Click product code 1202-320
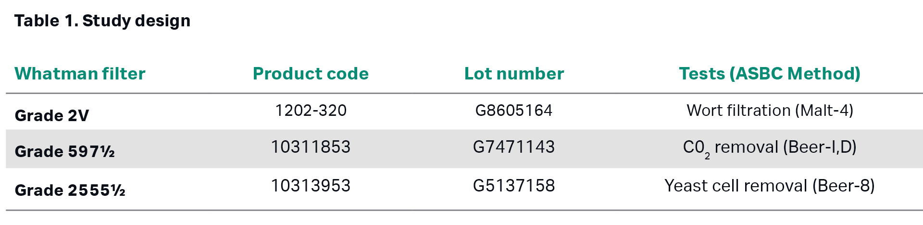The image size is (923, 225). (x=311, y=111)
